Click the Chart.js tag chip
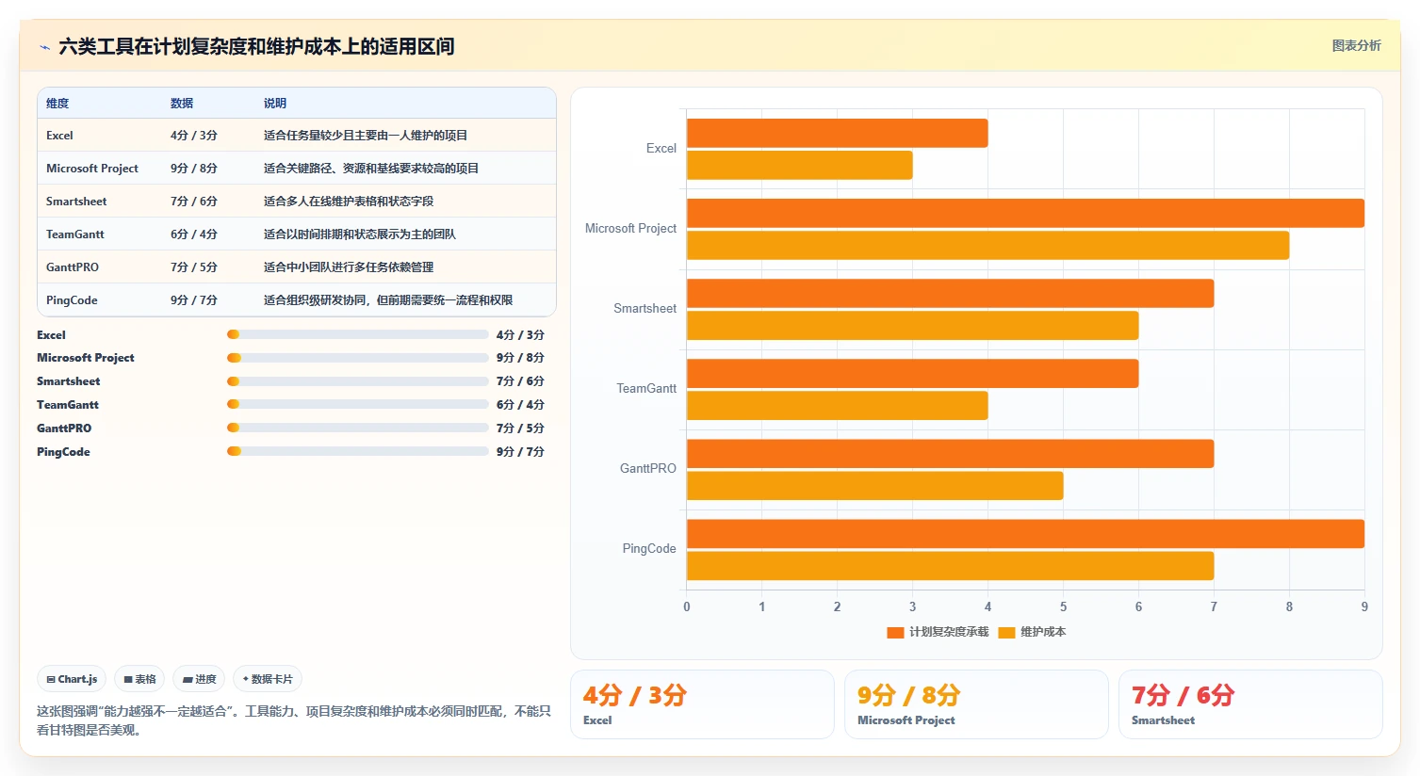The height and width of the screenshot is (776, 1420). tap(72, 679)
